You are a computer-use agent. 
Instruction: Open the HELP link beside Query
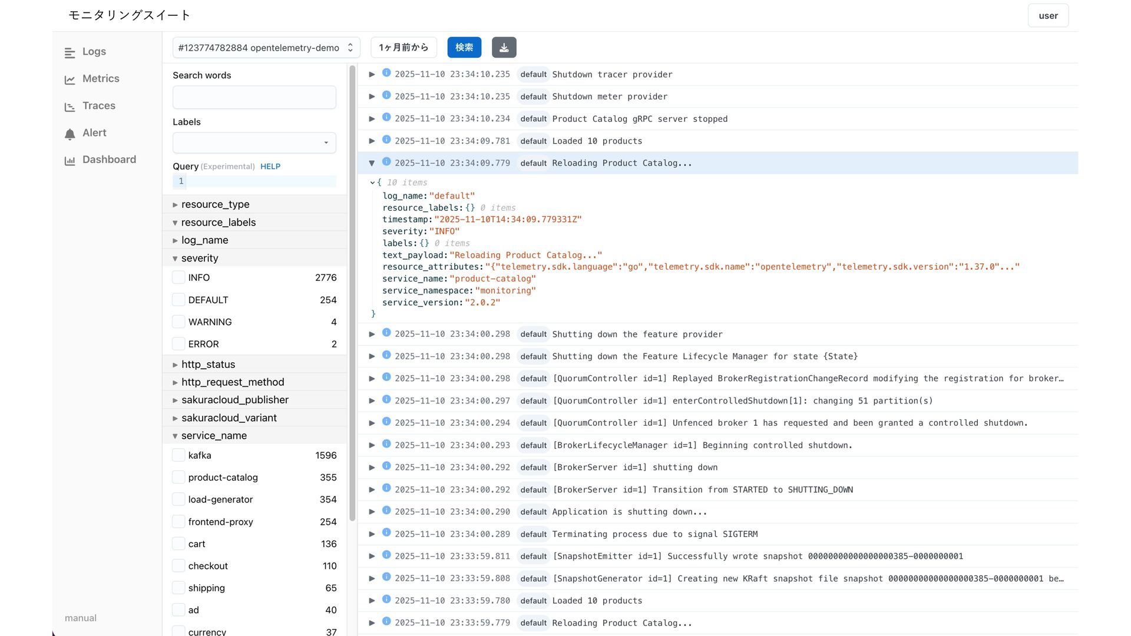270,167
